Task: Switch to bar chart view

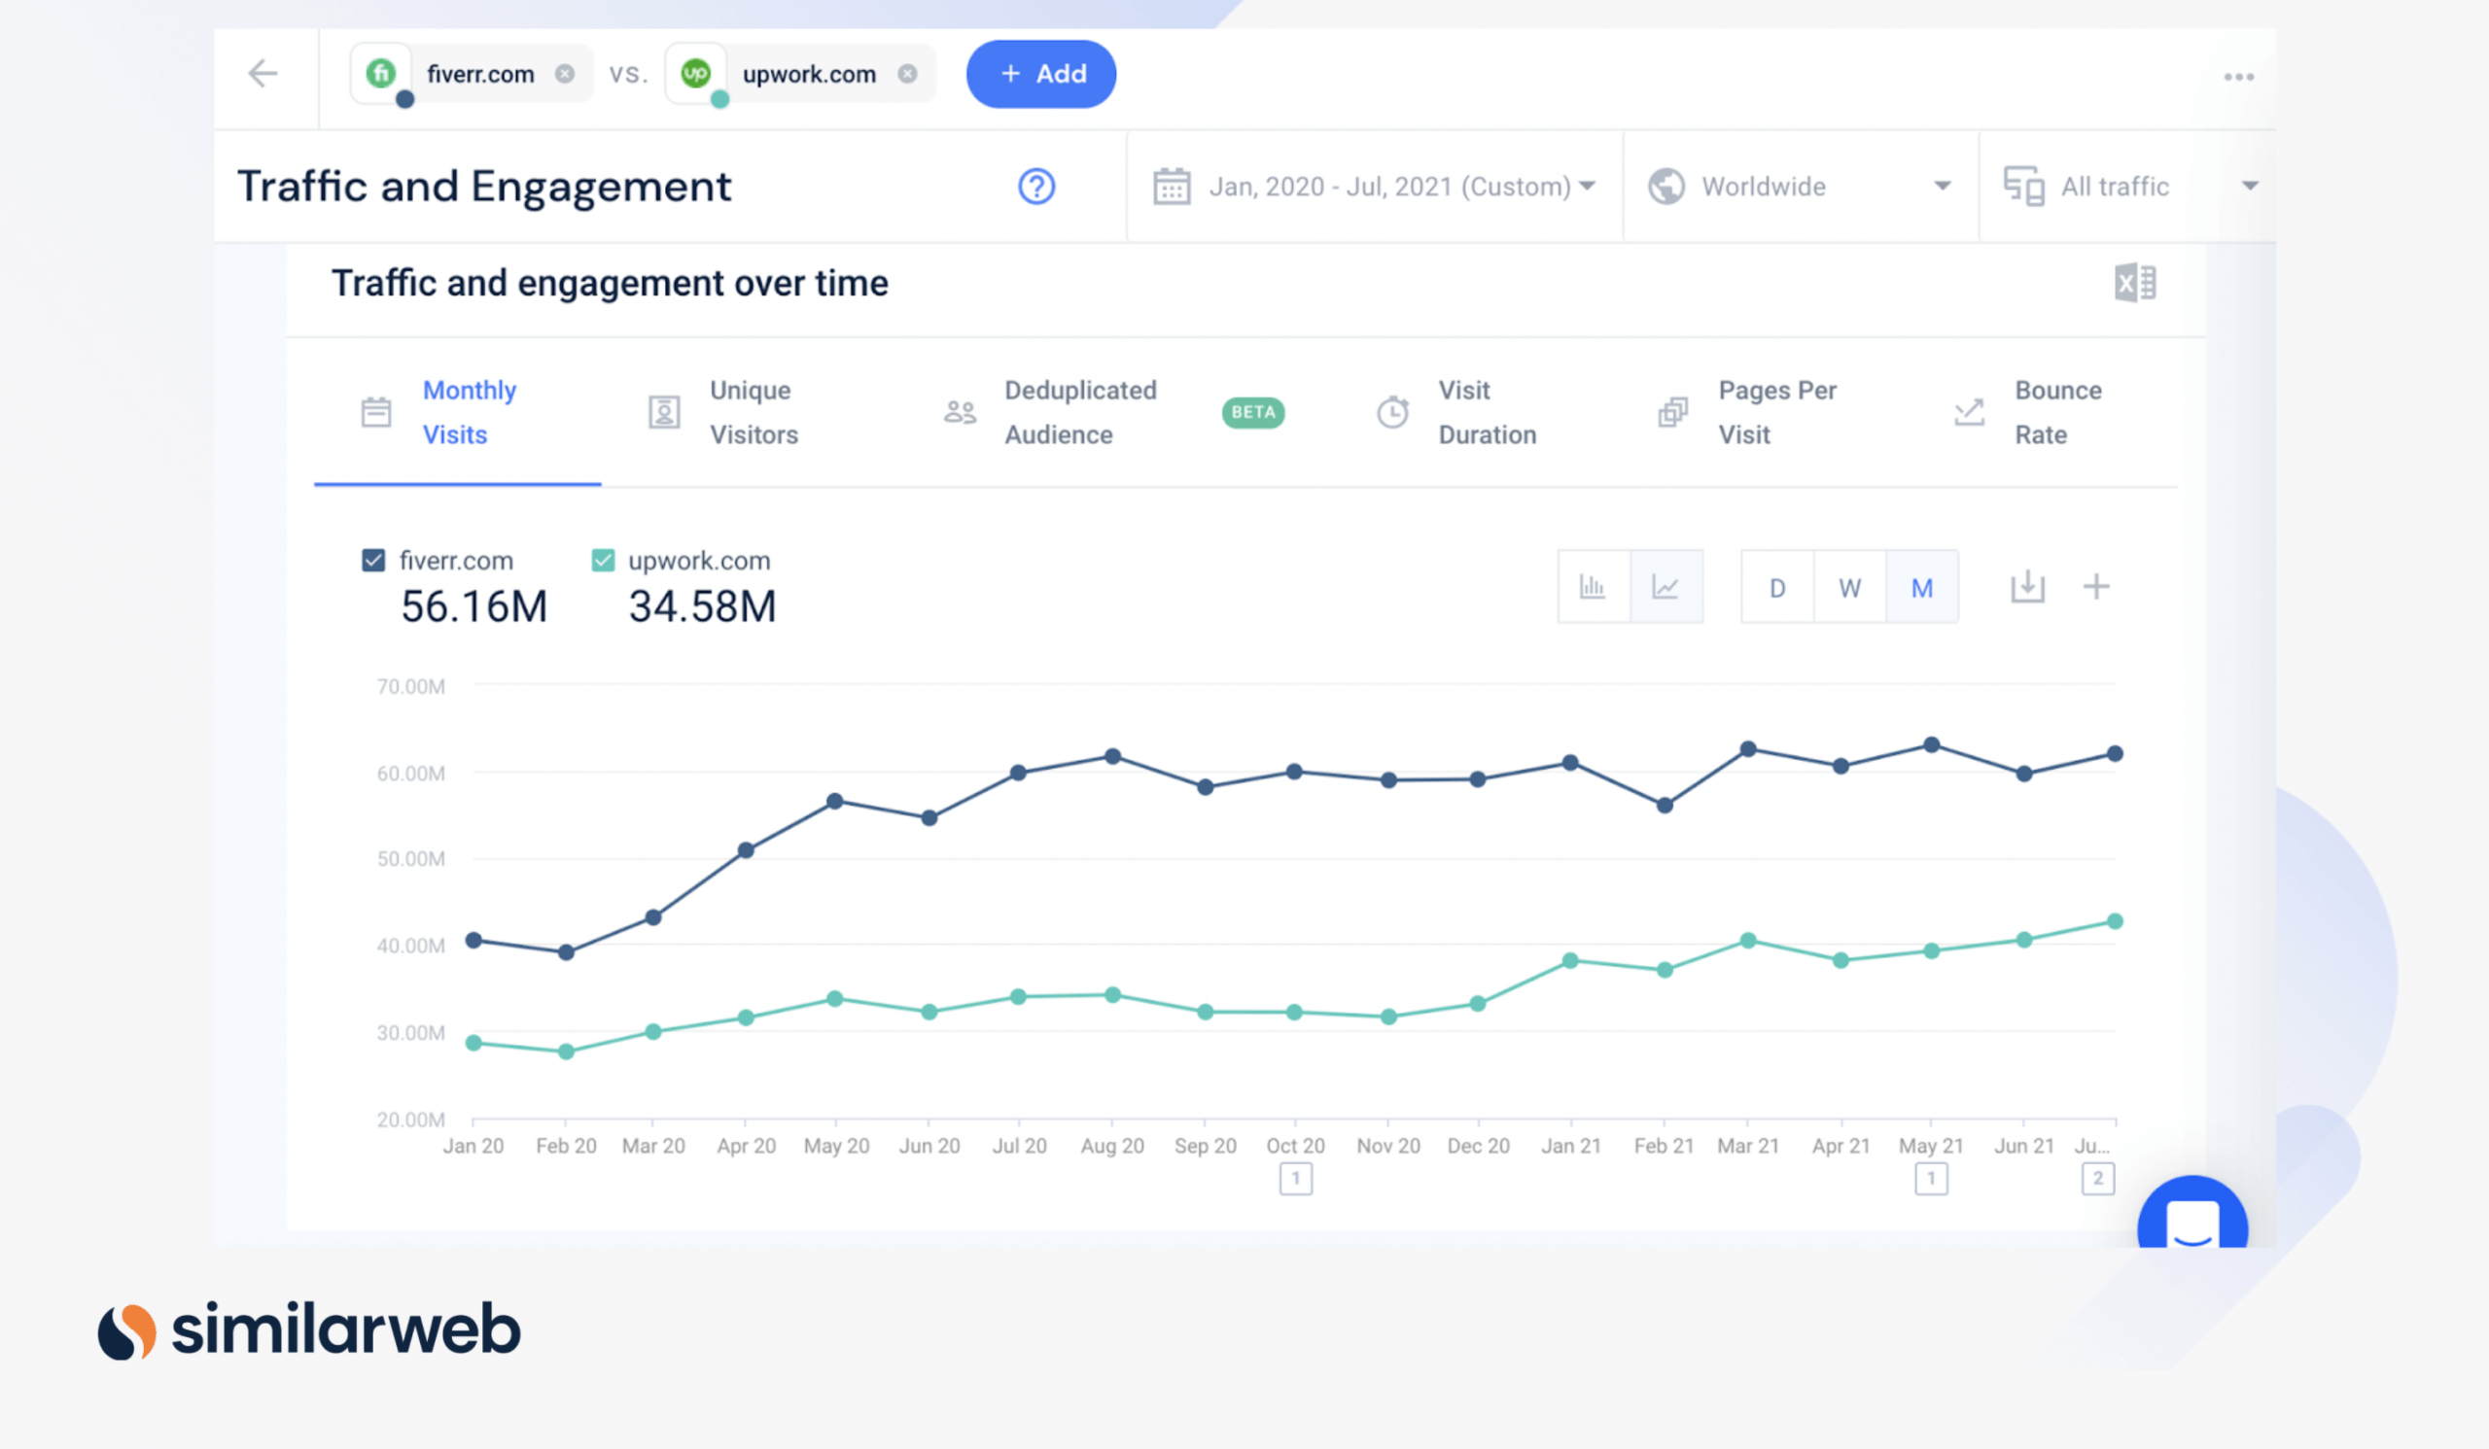Action: pos(1594,587)
